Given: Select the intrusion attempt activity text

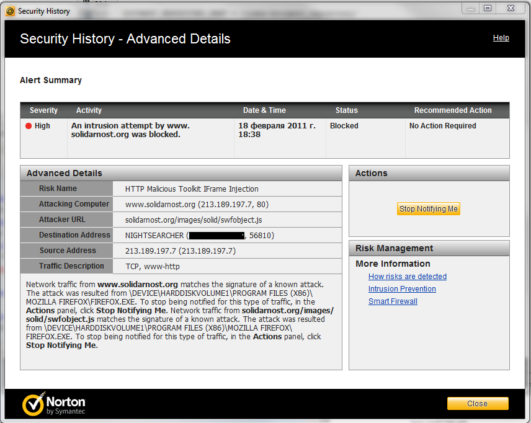Looking at the screenshot, I should tap(130, 130).
